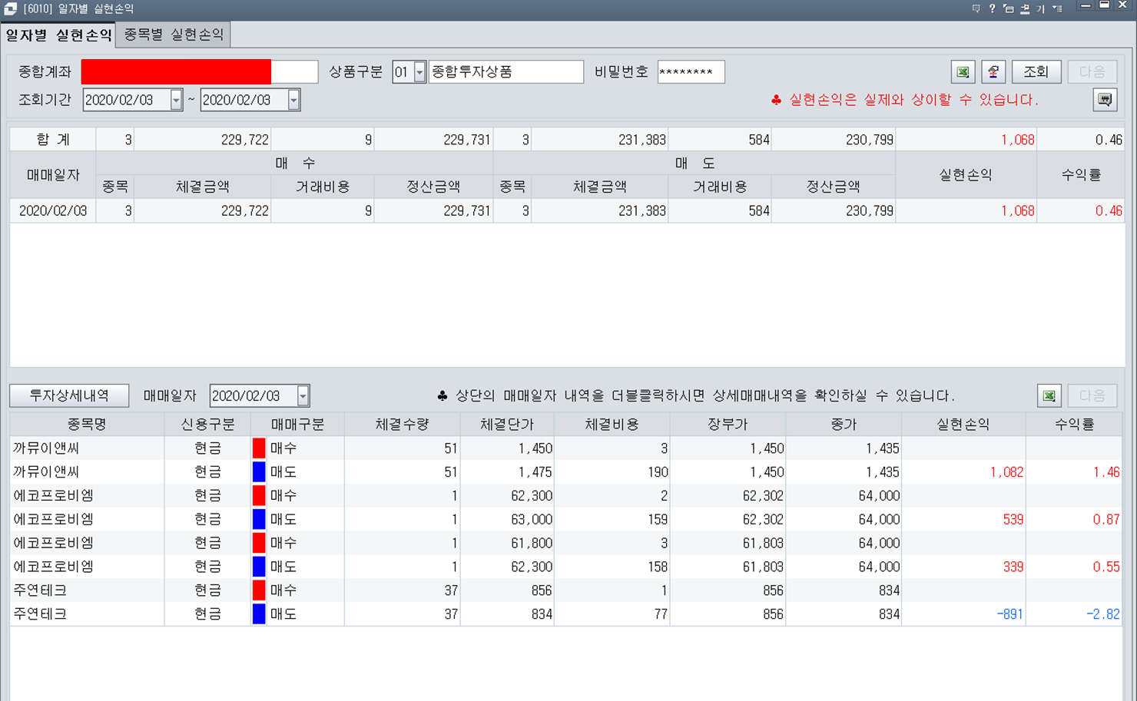Click the 매매일자 column header in top table

53,175
